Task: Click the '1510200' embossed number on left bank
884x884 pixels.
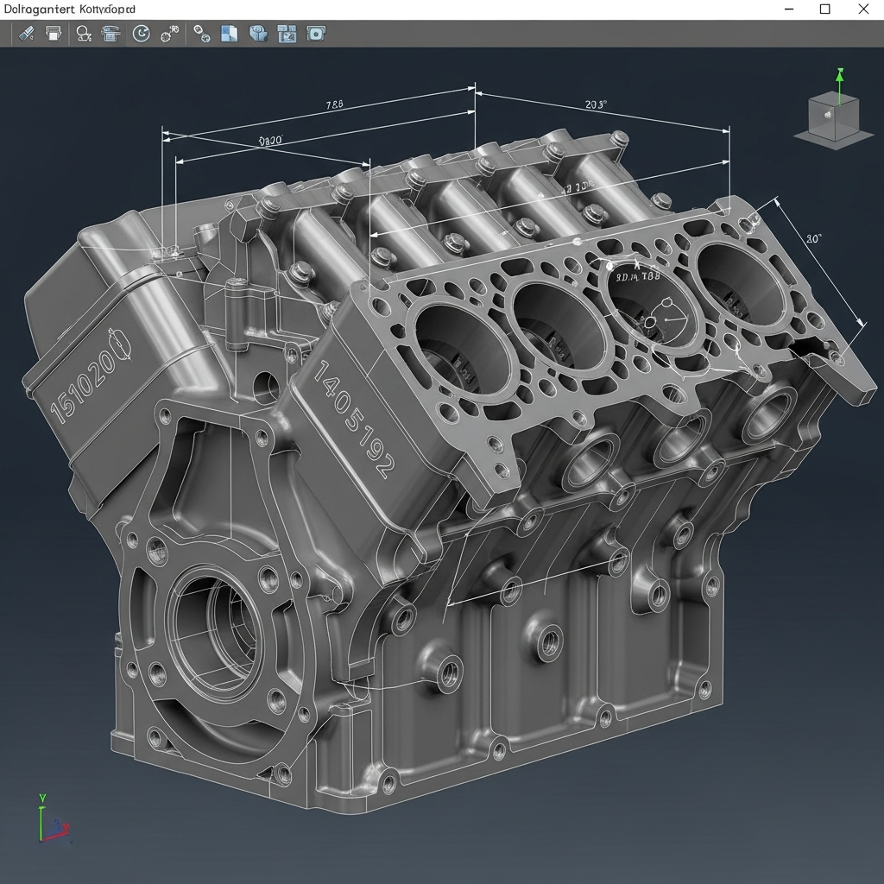Action: (x=92, y=375)
